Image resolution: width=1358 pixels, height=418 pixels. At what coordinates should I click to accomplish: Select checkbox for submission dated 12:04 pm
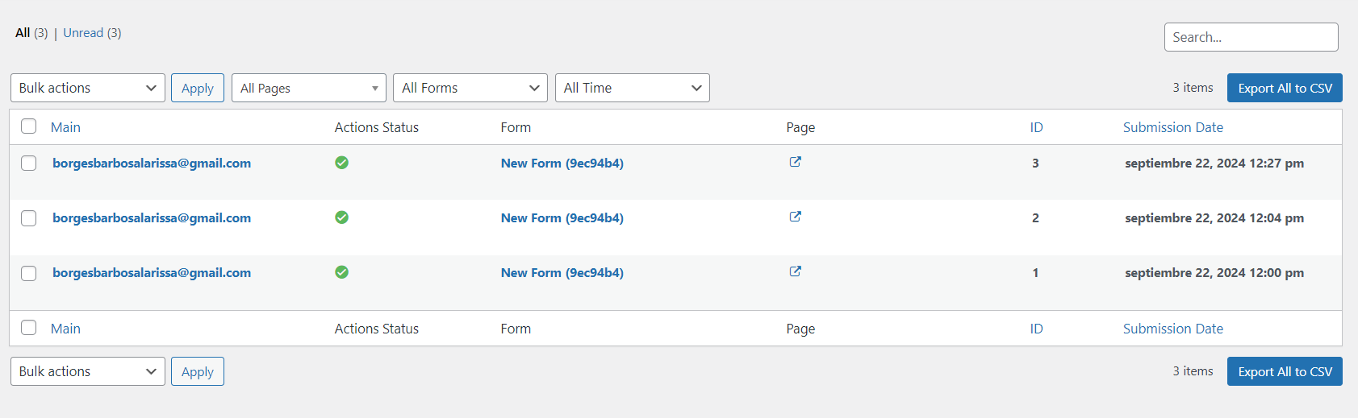(x=29, y=218)
